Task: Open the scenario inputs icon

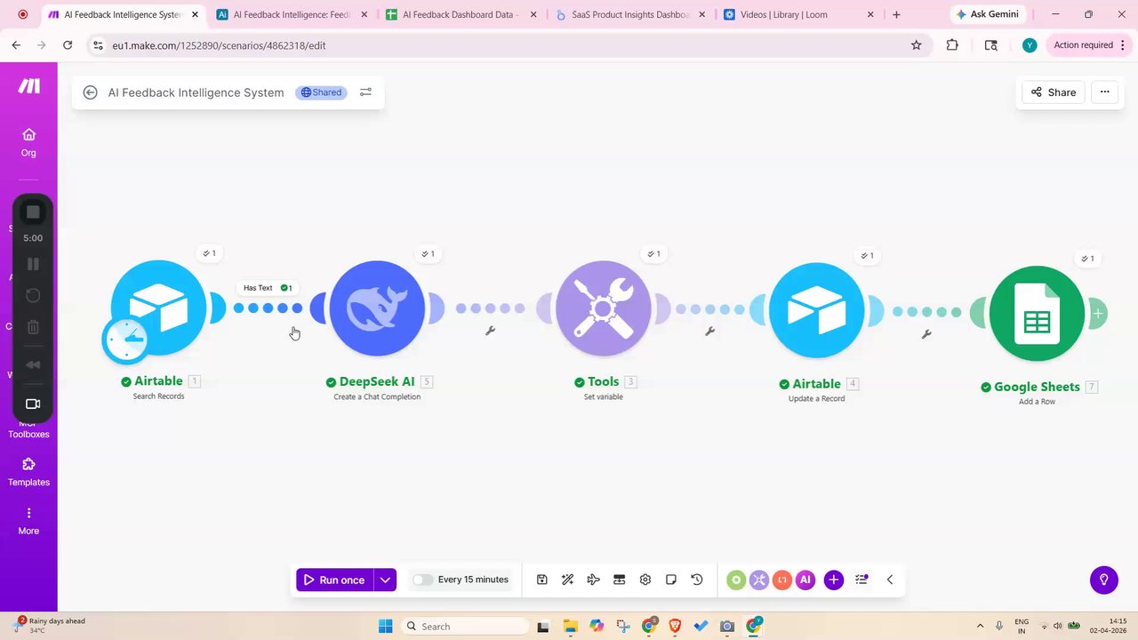Action: [619, 580]
